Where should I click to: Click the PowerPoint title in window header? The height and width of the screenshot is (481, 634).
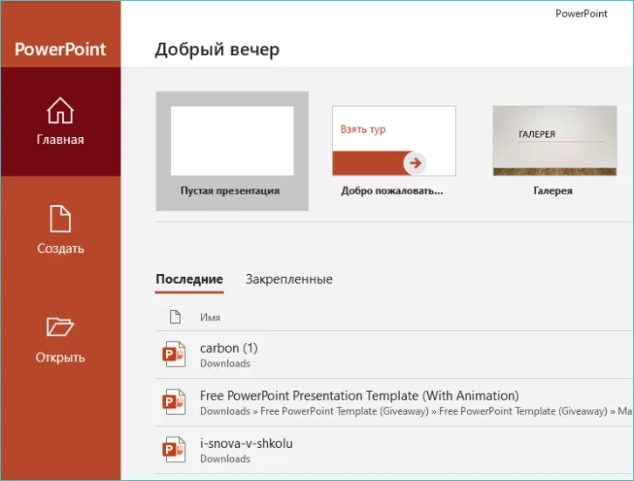(582, 14)
